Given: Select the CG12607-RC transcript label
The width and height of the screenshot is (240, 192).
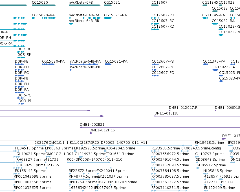Looking at the screenshot, I should click(x=163, y=21).
